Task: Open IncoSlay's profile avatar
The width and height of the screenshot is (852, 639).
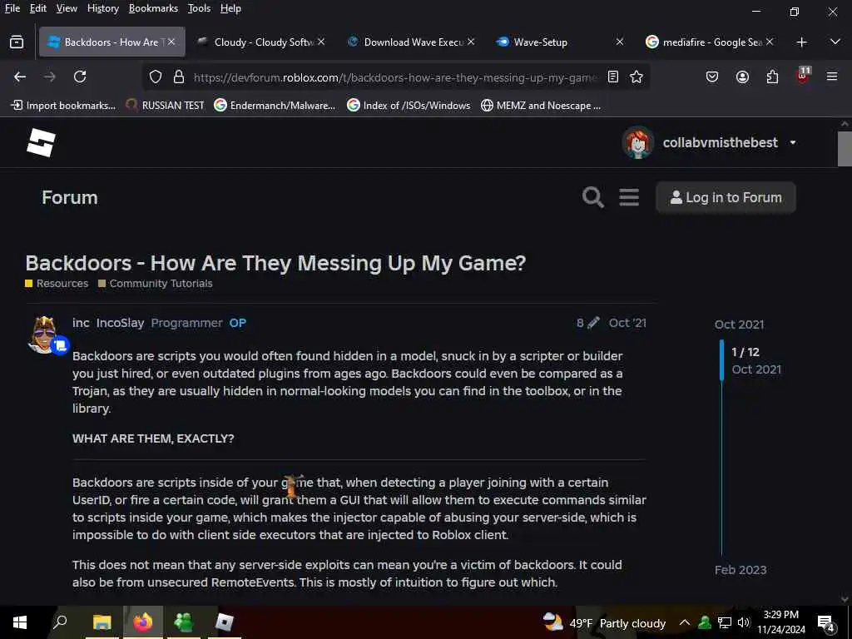Action: 44,334
